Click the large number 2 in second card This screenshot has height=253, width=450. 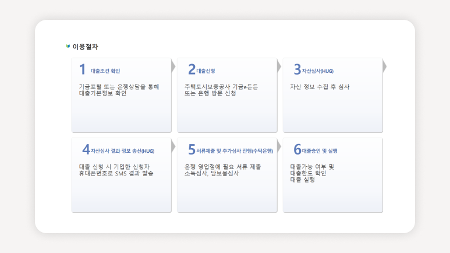coord(192,69)
